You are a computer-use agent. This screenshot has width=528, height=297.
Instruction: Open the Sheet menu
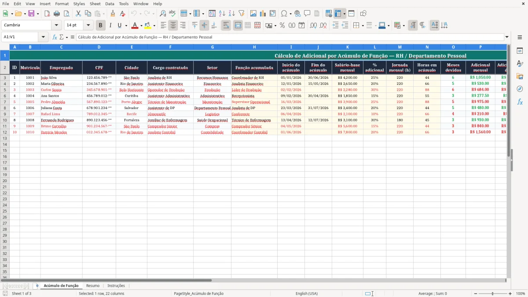[x=95, y=4]
